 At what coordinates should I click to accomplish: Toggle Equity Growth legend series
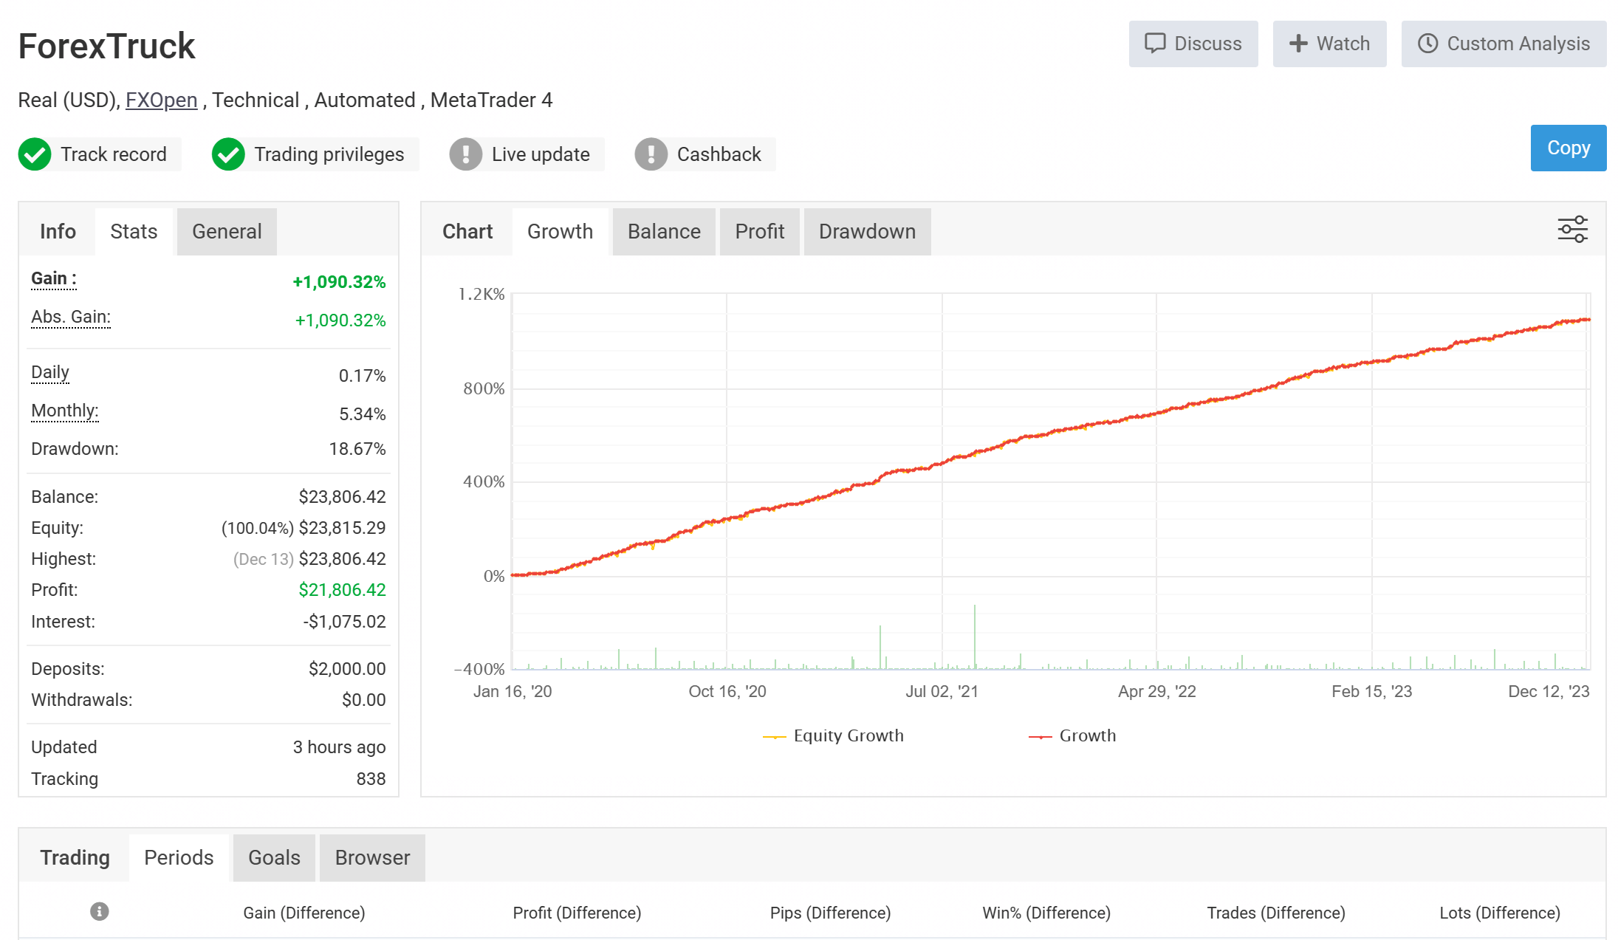[833, 735]
